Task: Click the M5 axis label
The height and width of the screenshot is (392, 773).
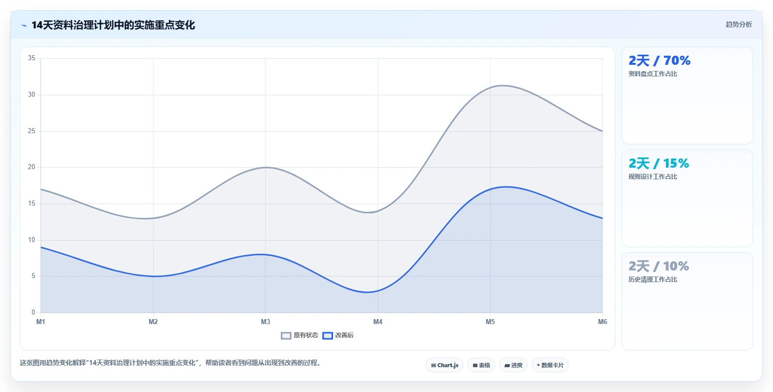Action: [x=490, y=322]
